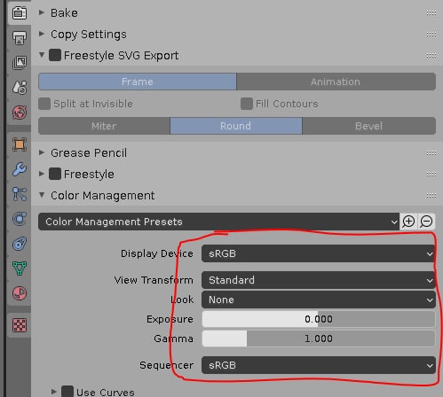Open the Particles properties tab

tap(20, 194)
